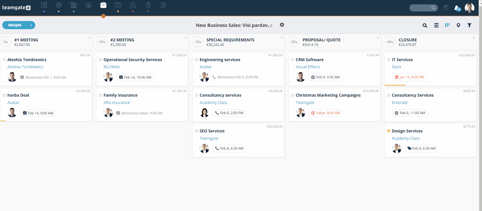This screenshot has height=211, width=482.
Task: Open the Biz2Web company link
Action: 112,67
